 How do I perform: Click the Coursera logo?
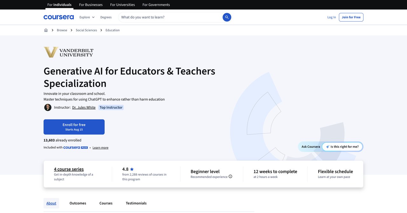[59, 17]
